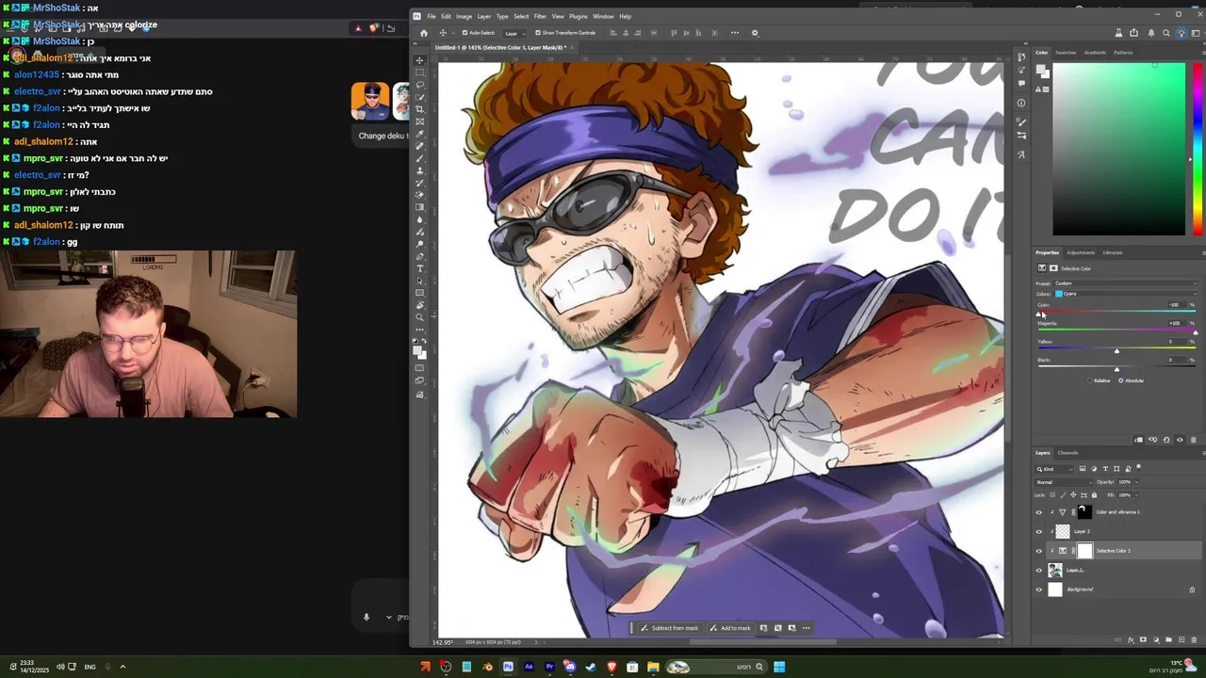Select the Zoom magnifier tool
This screenshot has height=678, width=1206.
pyautogui.click(x=420, y=317)
